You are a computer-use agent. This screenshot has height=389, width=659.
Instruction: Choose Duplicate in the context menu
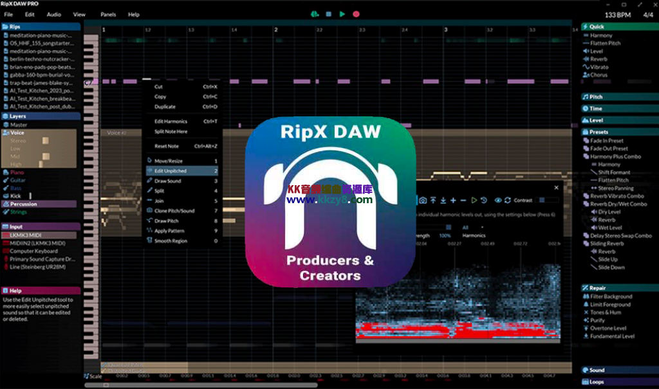pos(182,107)
